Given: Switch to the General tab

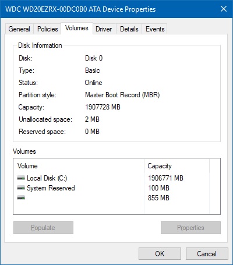Looking at the screenshot, I should click(x=19, y=29).
